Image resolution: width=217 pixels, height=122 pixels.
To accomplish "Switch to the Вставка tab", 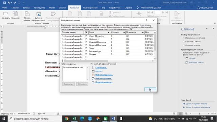I will (x=26, y=8).
